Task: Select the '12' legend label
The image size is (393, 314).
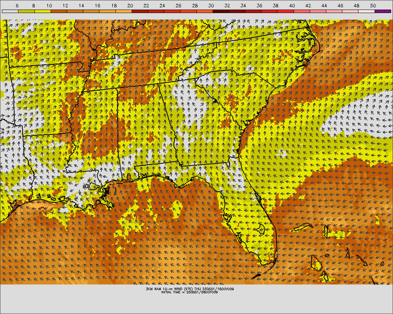Action: coord(65,5)
